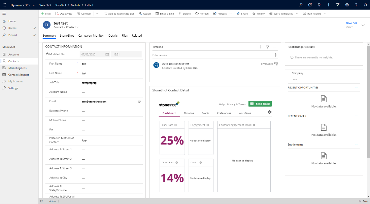Expand the header owner details chevron
This screenshot has width=370, height=204.
[363, 25]
